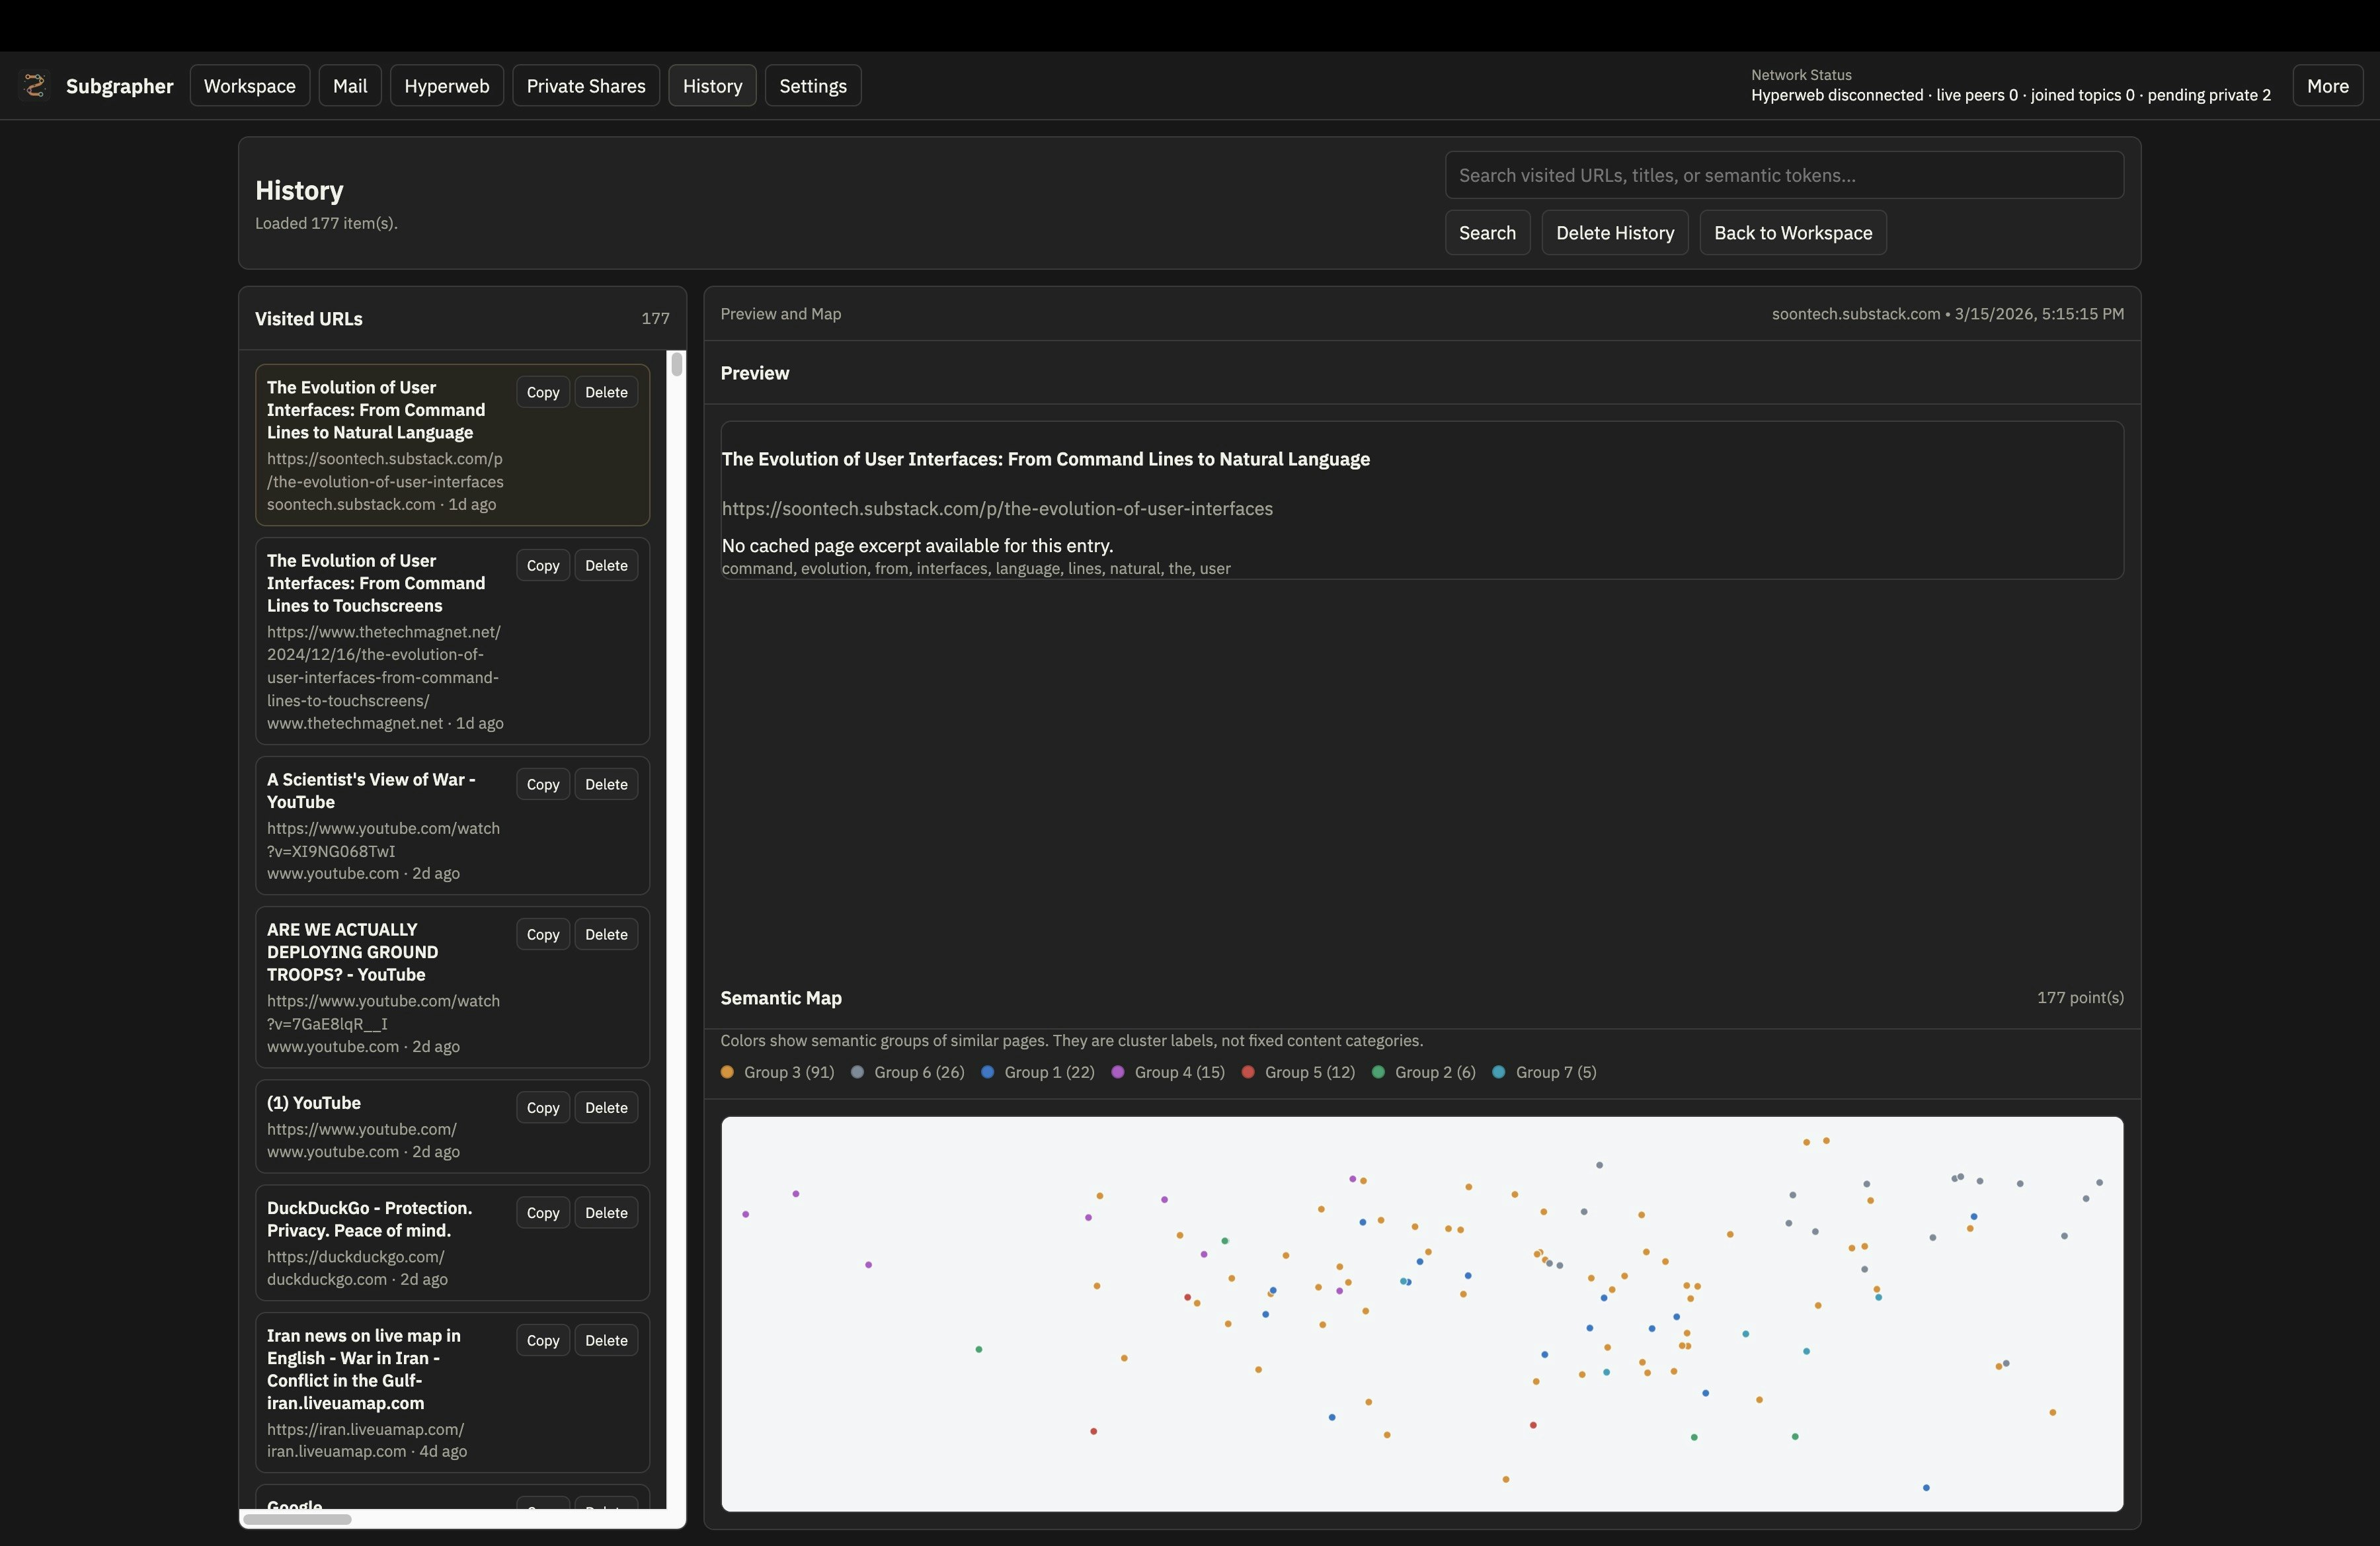Switch to the Workspace tab
Image resolution: width=2380 pixels, height=1546 pixels.
pos(250,86)
